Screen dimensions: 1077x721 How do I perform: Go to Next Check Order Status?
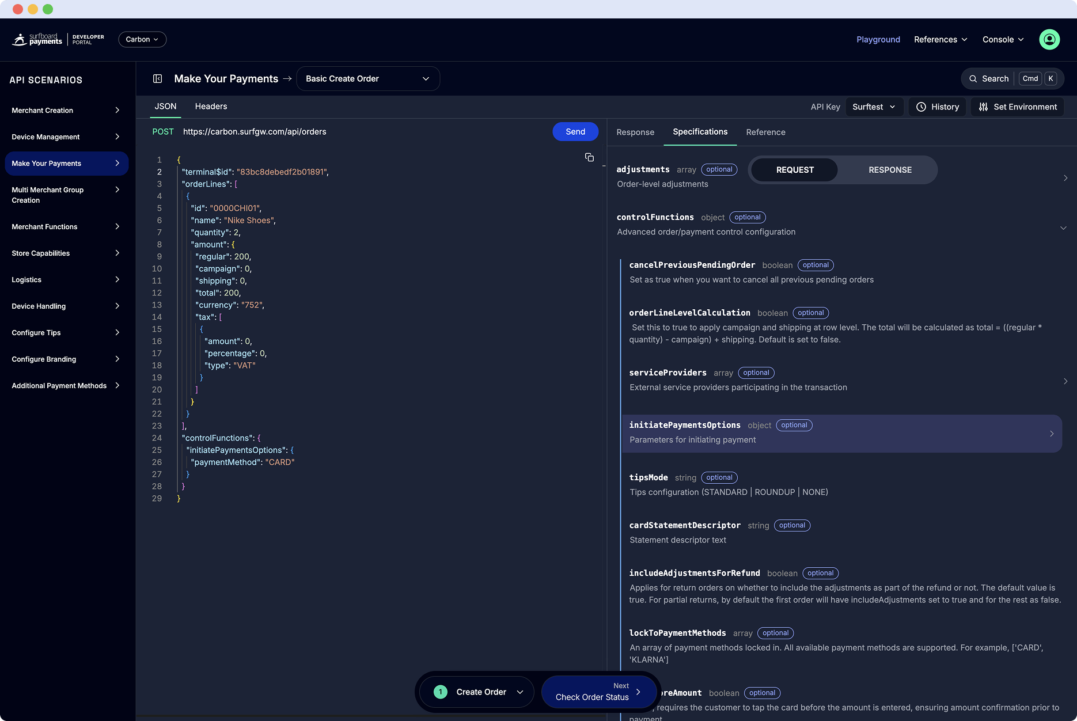tap(598, 692)
